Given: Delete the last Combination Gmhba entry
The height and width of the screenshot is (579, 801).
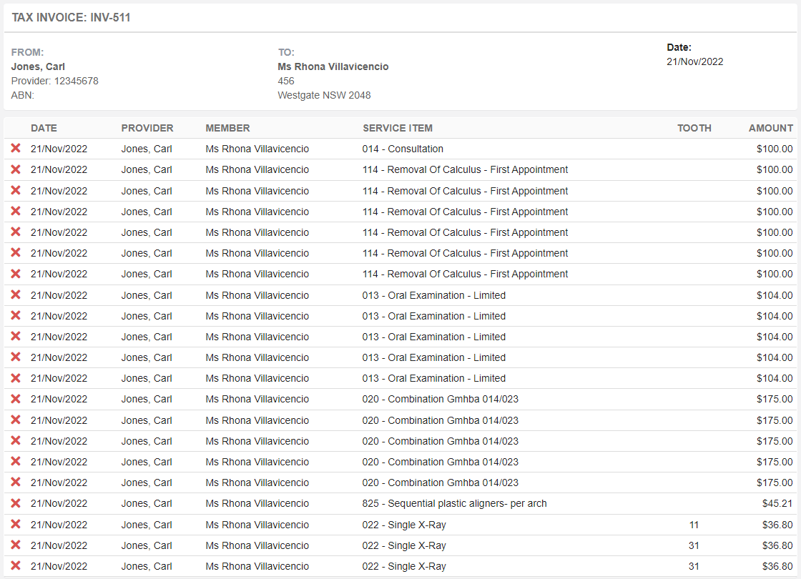Looking at the screenshot, I should (16, 482).
